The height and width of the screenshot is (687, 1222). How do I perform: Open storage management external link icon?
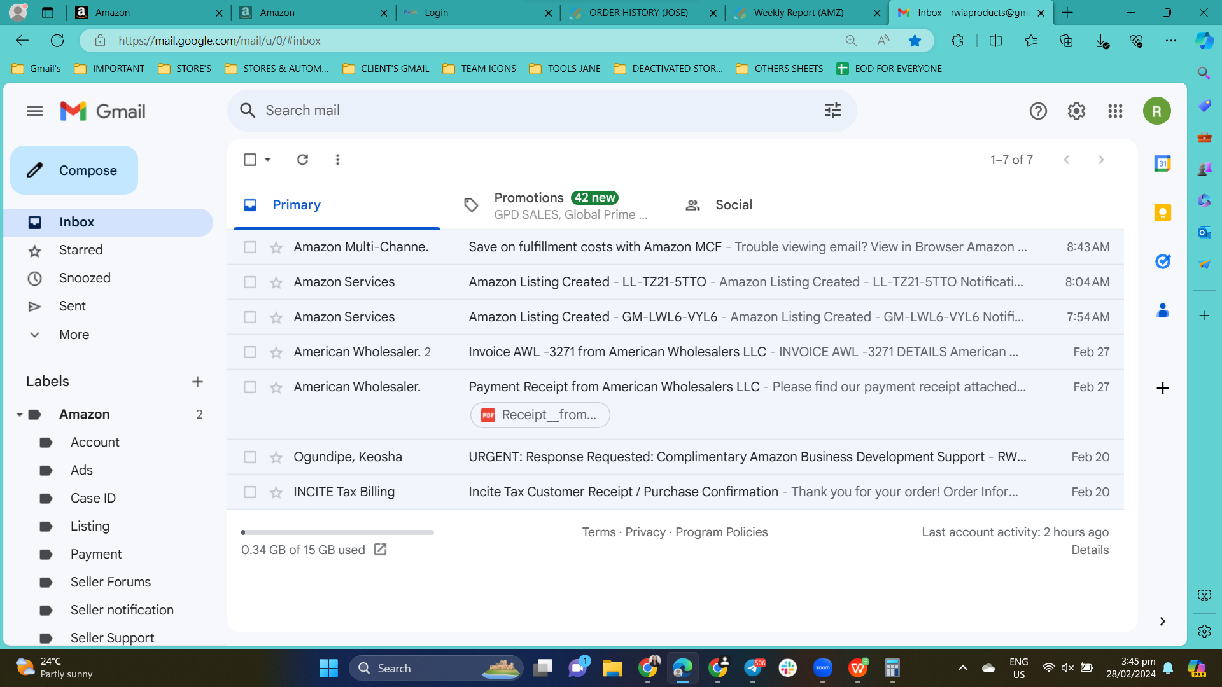click(x=380, y=550)
